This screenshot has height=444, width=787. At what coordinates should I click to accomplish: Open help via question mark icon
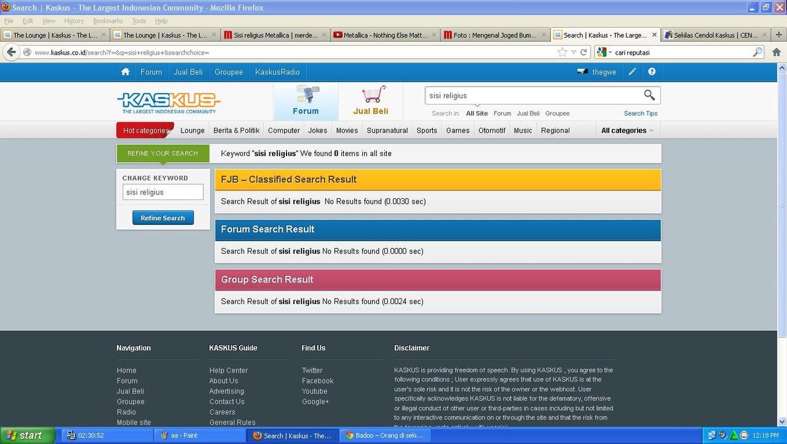point(652,72)
